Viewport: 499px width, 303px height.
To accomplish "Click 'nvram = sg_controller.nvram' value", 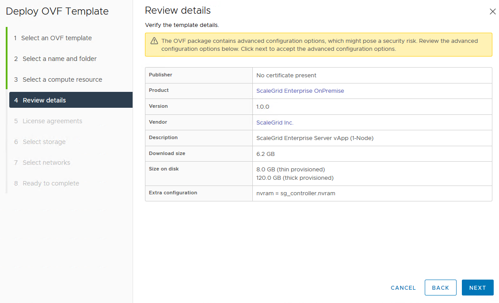I will 296,193.
